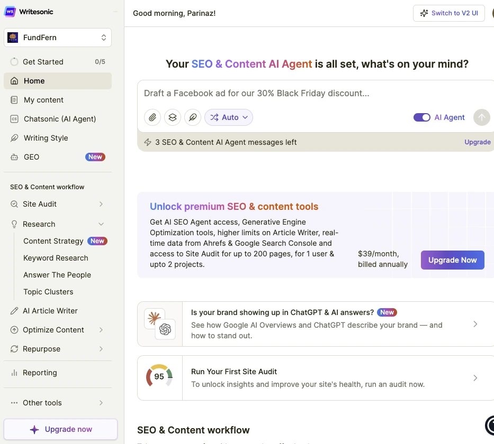
Task: Click the site audit score 95 gauge icon
Action: pyautogui.click(x=159, y=377)
